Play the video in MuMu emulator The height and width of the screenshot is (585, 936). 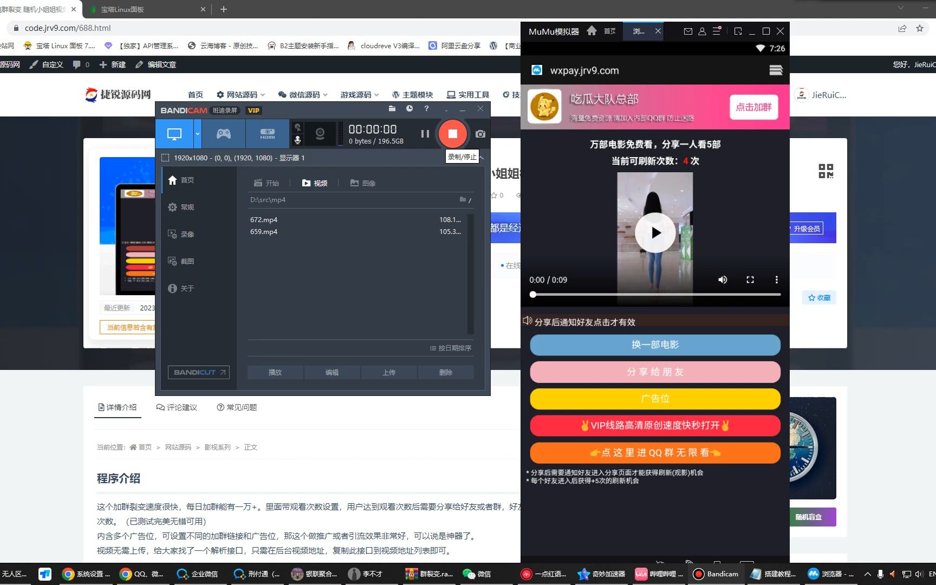[x=655, y=233]
